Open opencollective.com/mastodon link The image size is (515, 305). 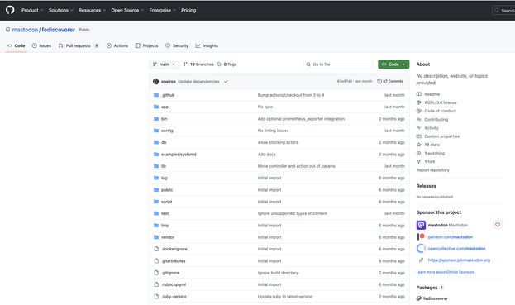[x=456, y=249]
